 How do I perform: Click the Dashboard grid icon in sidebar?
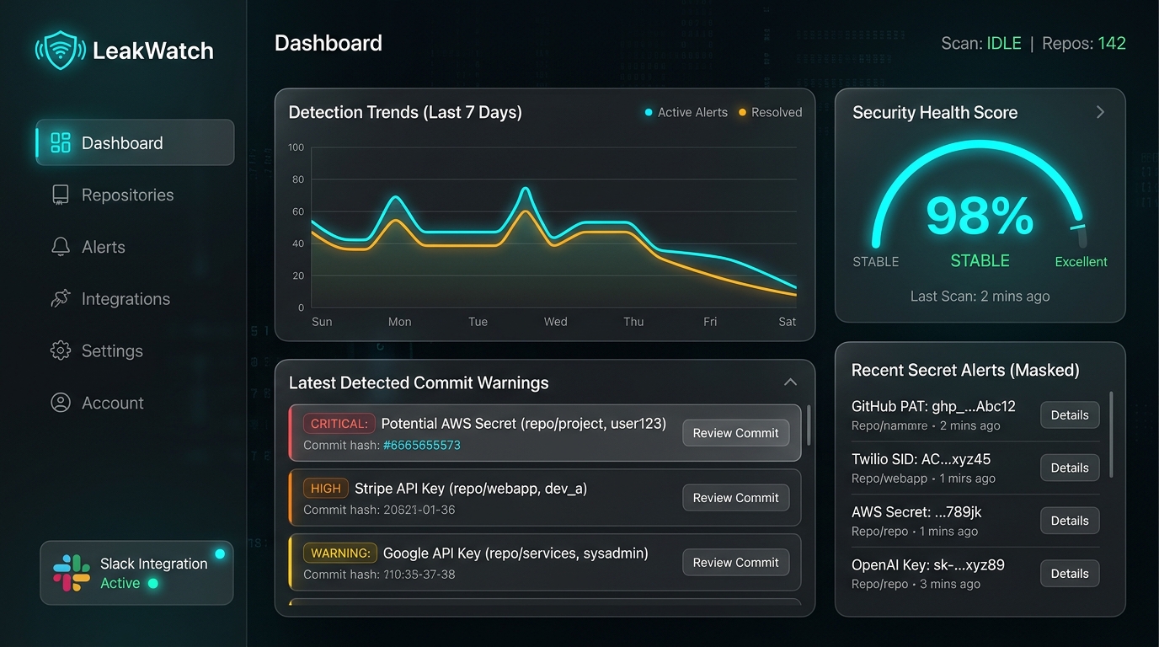[61, 142]
